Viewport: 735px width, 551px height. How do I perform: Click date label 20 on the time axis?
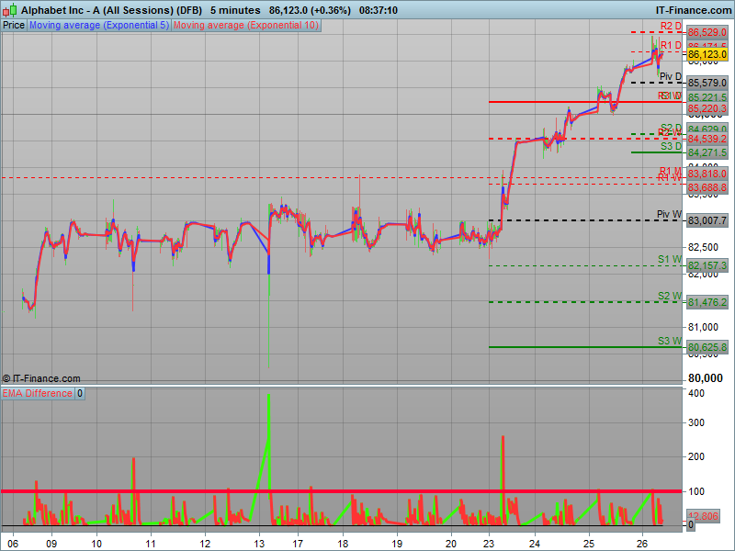[451, 544]
